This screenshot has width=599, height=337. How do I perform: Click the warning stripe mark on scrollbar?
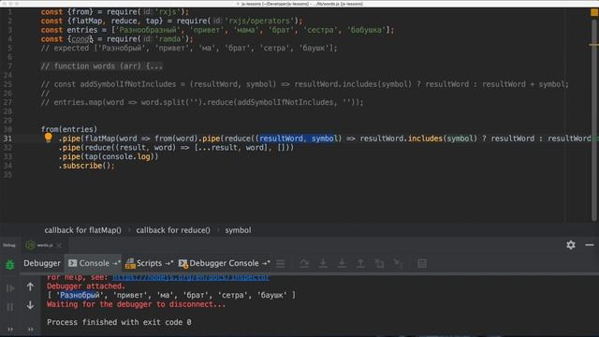(593, 45)
